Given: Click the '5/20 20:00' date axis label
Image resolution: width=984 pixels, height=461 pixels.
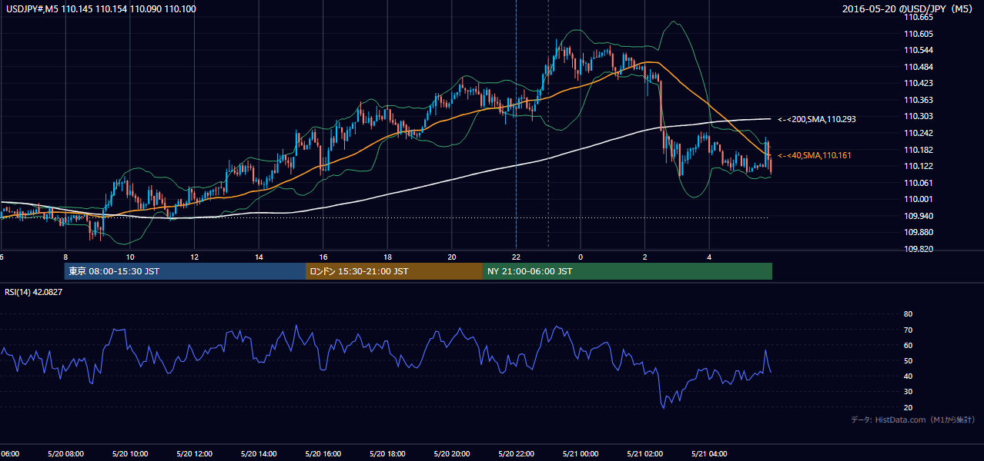Looking at the screenshot, I should 451,453.
